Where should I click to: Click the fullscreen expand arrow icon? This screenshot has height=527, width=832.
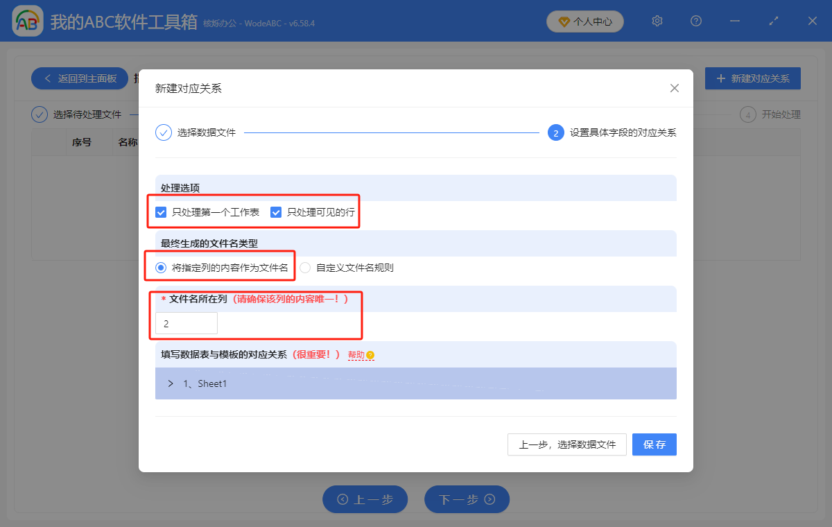pos(773,21)
